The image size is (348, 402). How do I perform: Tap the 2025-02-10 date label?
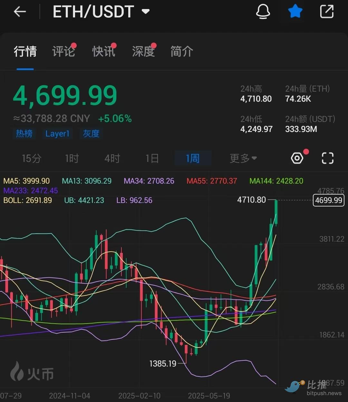[x=139, y=396]
